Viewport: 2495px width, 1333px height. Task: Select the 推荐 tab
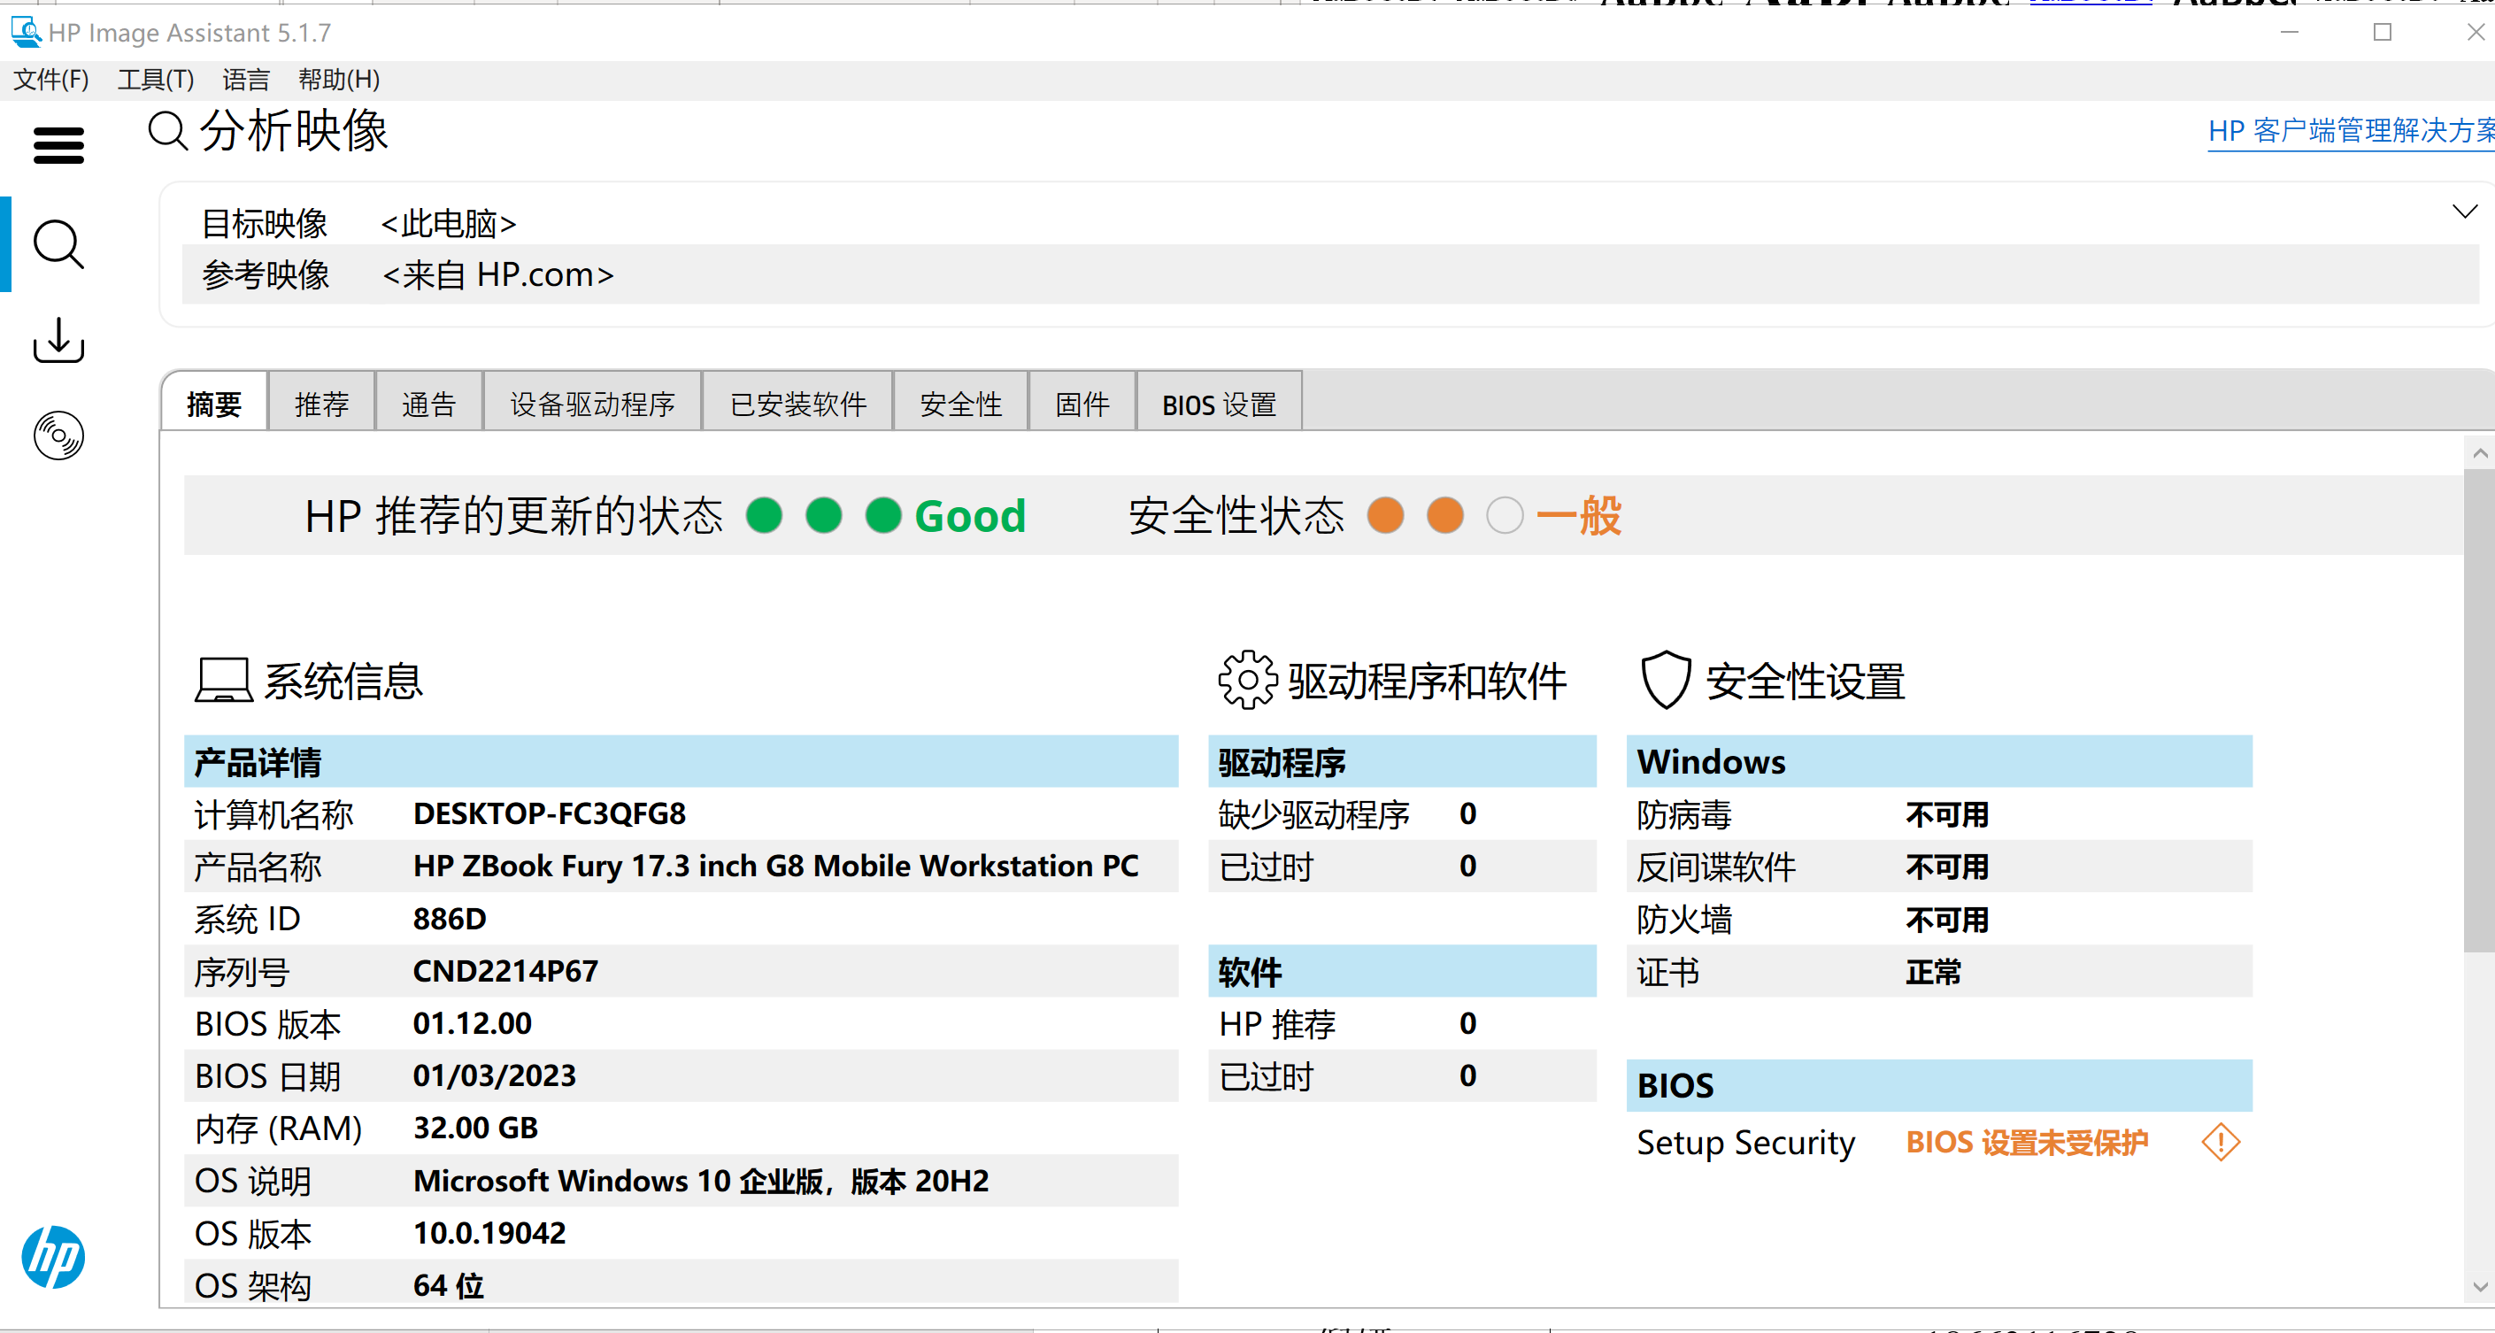tap(320, 402)
